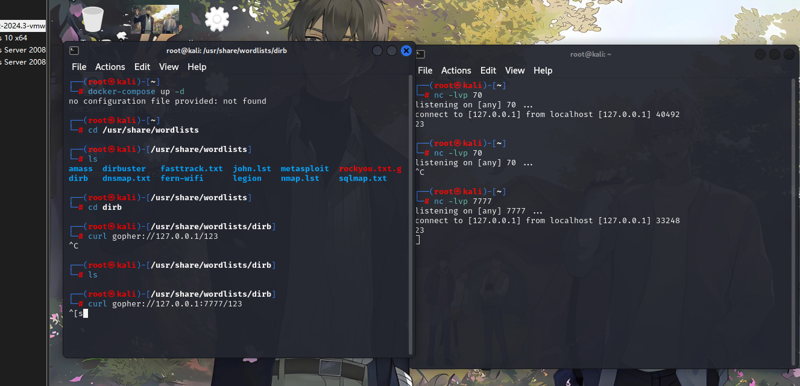
Task: Select the highlighted 2024.3-vmw VM entry
Action: tap(23, 25)
